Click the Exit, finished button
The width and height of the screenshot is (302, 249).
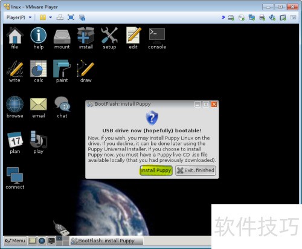click(x=196, y=170)
